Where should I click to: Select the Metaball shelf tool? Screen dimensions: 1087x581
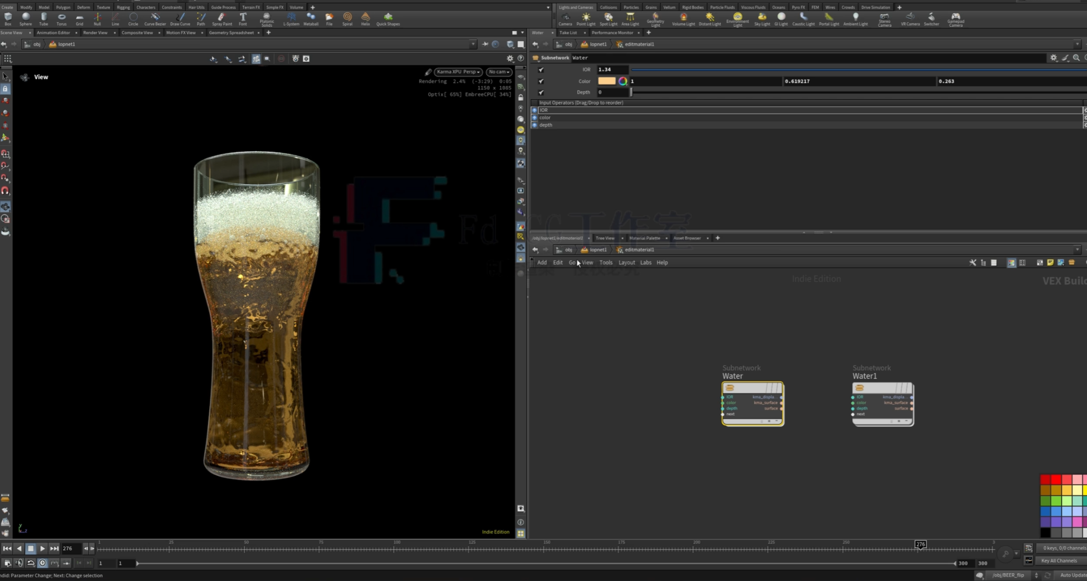tap(311, 19)
